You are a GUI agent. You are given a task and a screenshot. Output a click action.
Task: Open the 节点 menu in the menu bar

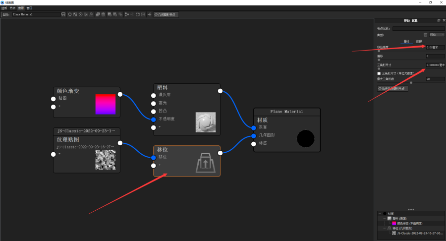coord(12,8)
